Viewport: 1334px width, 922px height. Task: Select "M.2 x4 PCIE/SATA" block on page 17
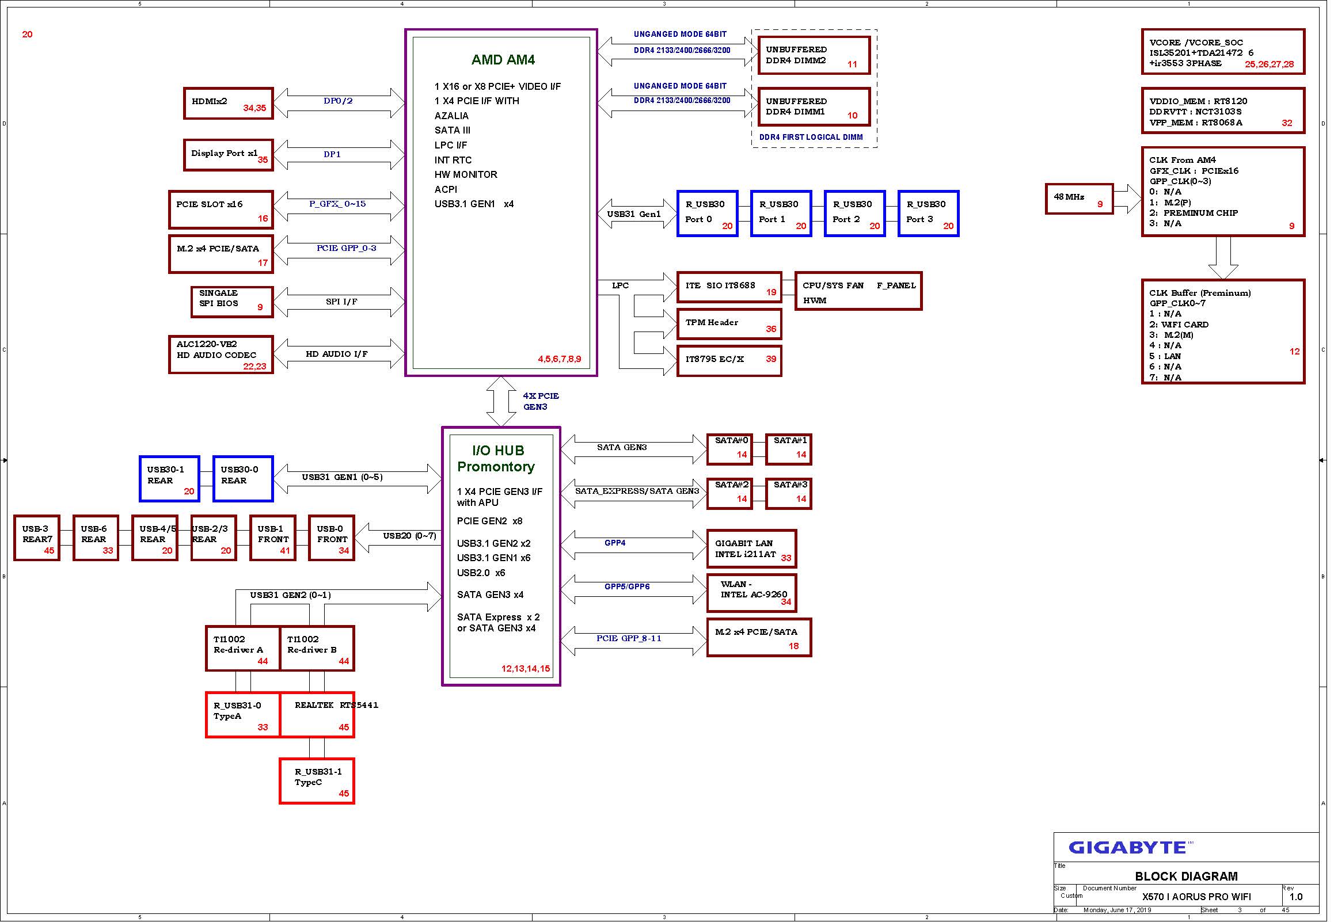(x=222, y=255)
